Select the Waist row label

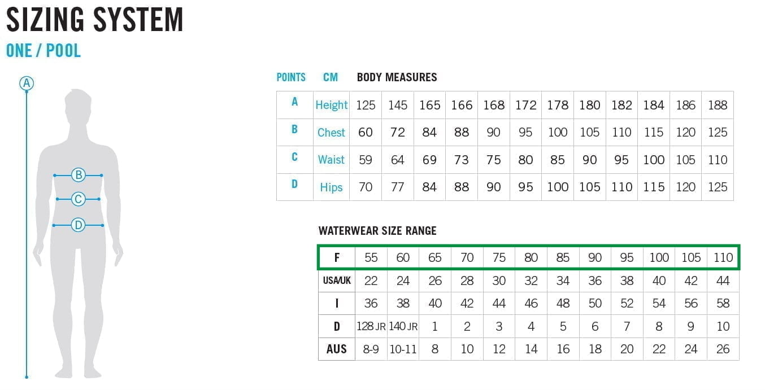(x=331, y=160)
